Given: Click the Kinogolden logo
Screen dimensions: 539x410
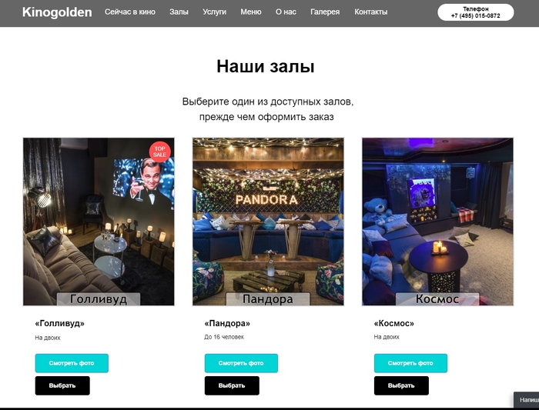Looking at the screenshot, I should click(x=57, y=12).
